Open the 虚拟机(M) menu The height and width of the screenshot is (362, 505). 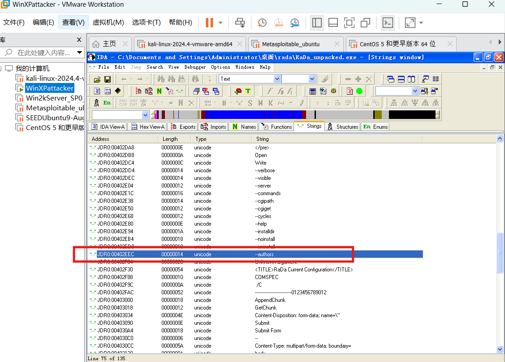tap(108, 22)
